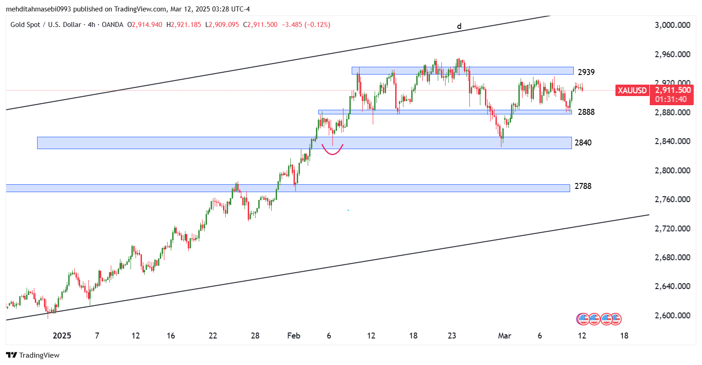Click the mehditahmasebi0993 publisher header text
Image resolution: width=702 pixels, height=365 pixels.
38,9
